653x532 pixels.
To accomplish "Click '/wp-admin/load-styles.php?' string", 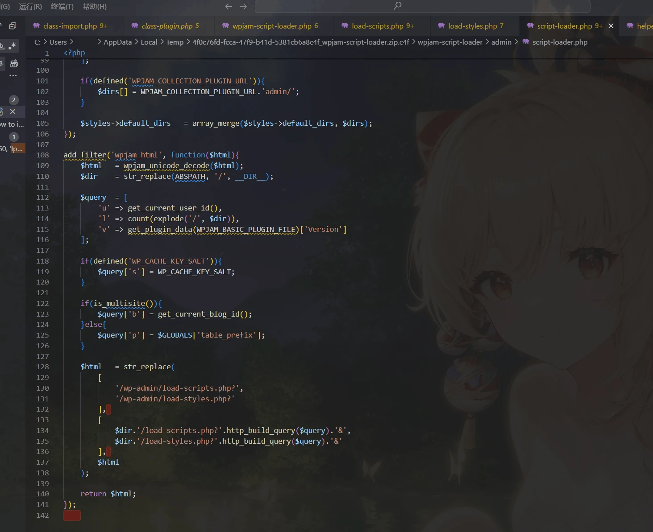I will 175,399.
